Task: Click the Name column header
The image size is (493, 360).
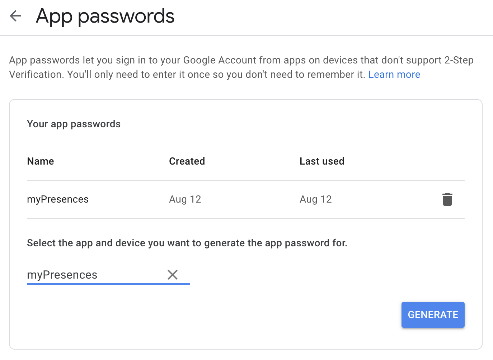Action: point(41,161)
